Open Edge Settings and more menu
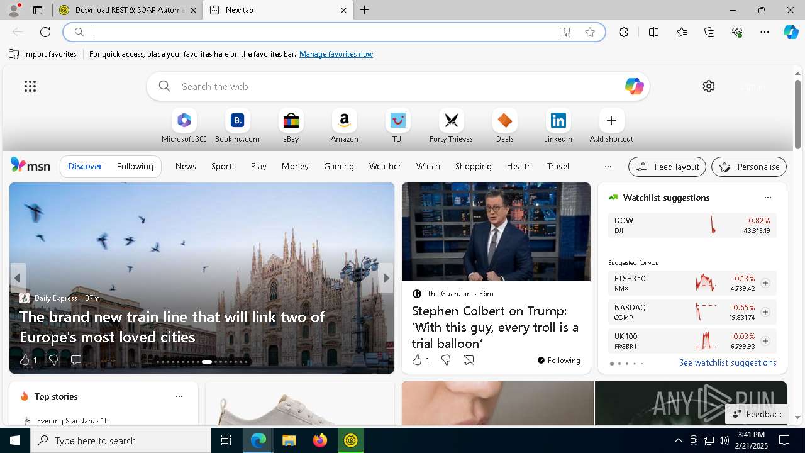The height and width of the screenshot is (453, 805). point(765,32)
